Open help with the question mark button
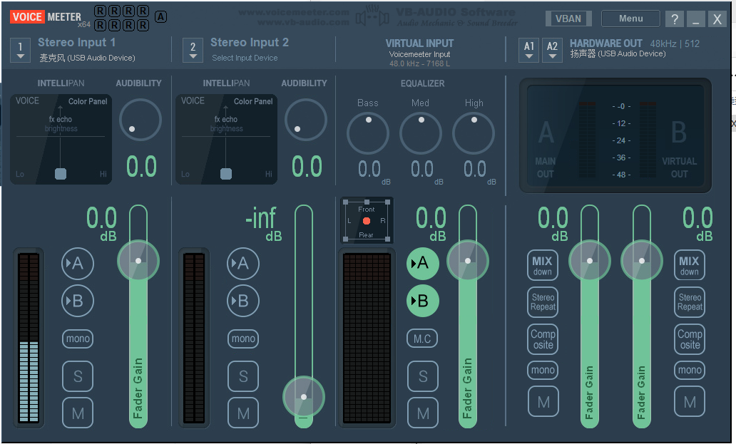The height and width of the screenshot is (444, 736). click(x=675, y=19)
